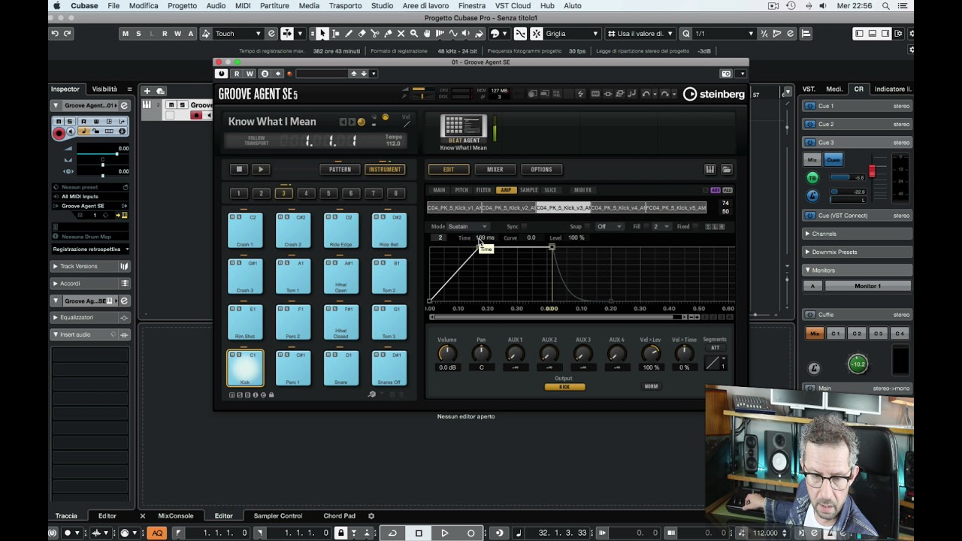Adjust the Pan knob

[x=481, y=353]
